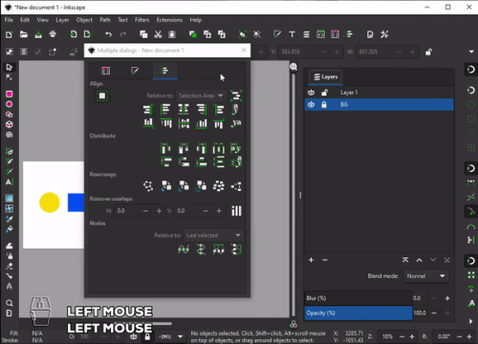Decrease Opacity value with minus
Screen dimensions: 478x344
pyautogui.click(x=434, y=312)
